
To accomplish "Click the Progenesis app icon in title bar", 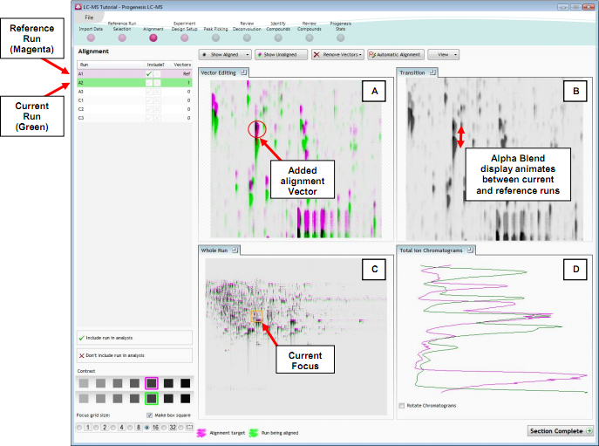I will (78, 6).
